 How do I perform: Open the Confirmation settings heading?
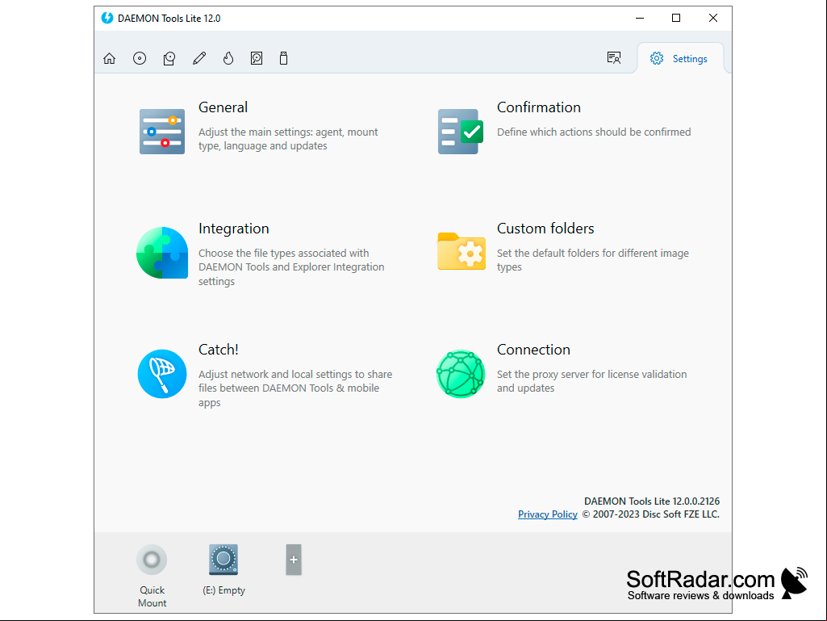538,107
